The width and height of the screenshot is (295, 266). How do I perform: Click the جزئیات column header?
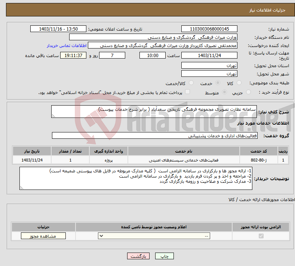[43, 227]
